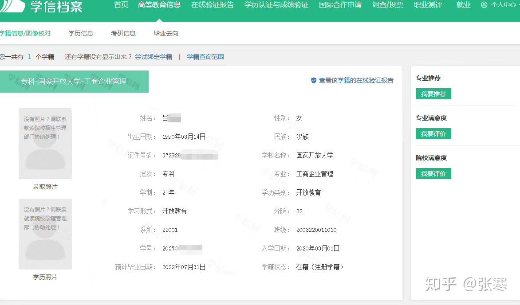Viewport: 520px width, 305px height.
Task: Click 我要评价 under 专业满意度
Action: pyautogui.click(x=433, y=133)
